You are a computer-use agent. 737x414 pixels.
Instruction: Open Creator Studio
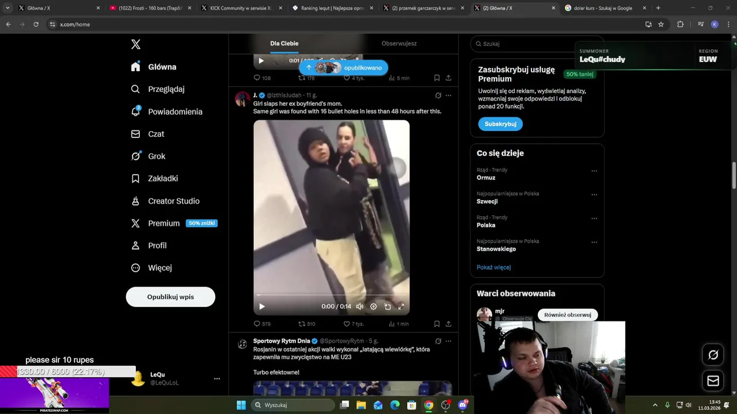165,201
